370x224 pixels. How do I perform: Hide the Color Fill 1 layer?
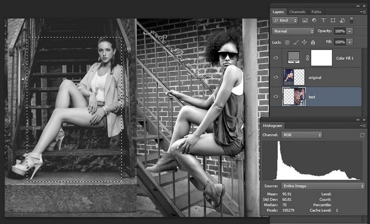pos(276,58)
